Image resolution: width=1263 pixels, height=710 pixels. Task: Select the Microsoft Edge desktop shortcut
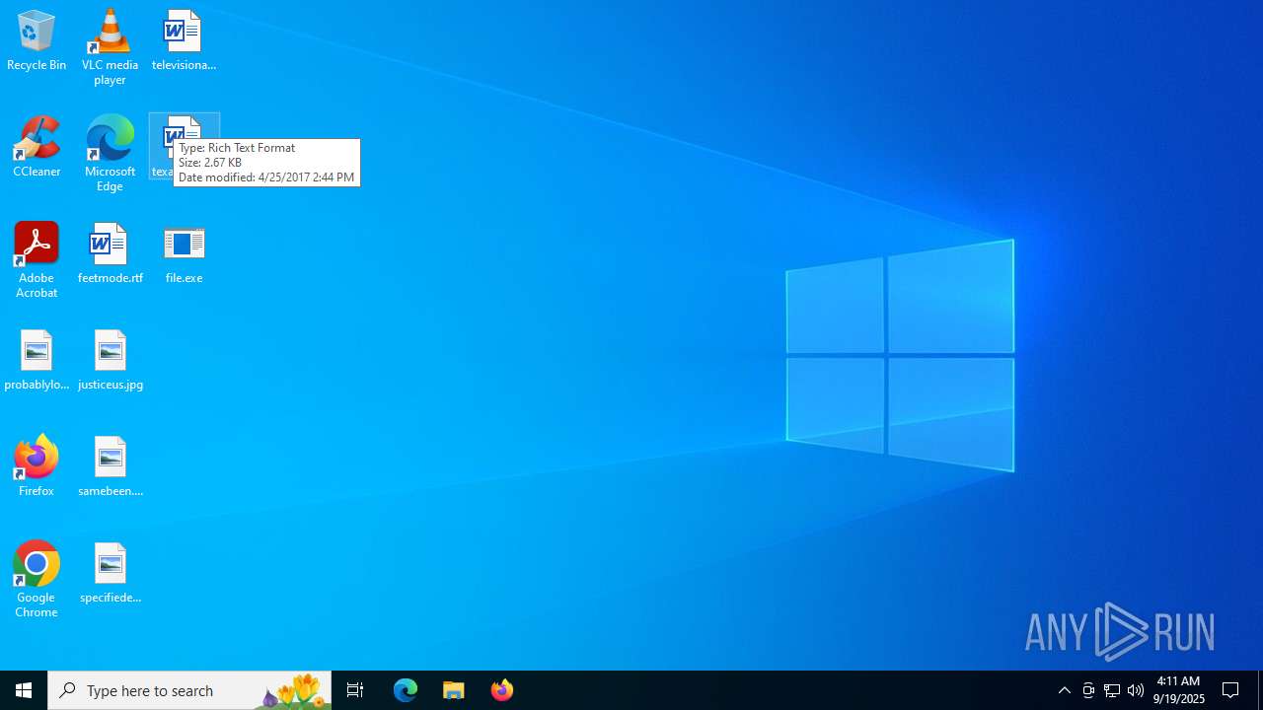click(110, 154)
